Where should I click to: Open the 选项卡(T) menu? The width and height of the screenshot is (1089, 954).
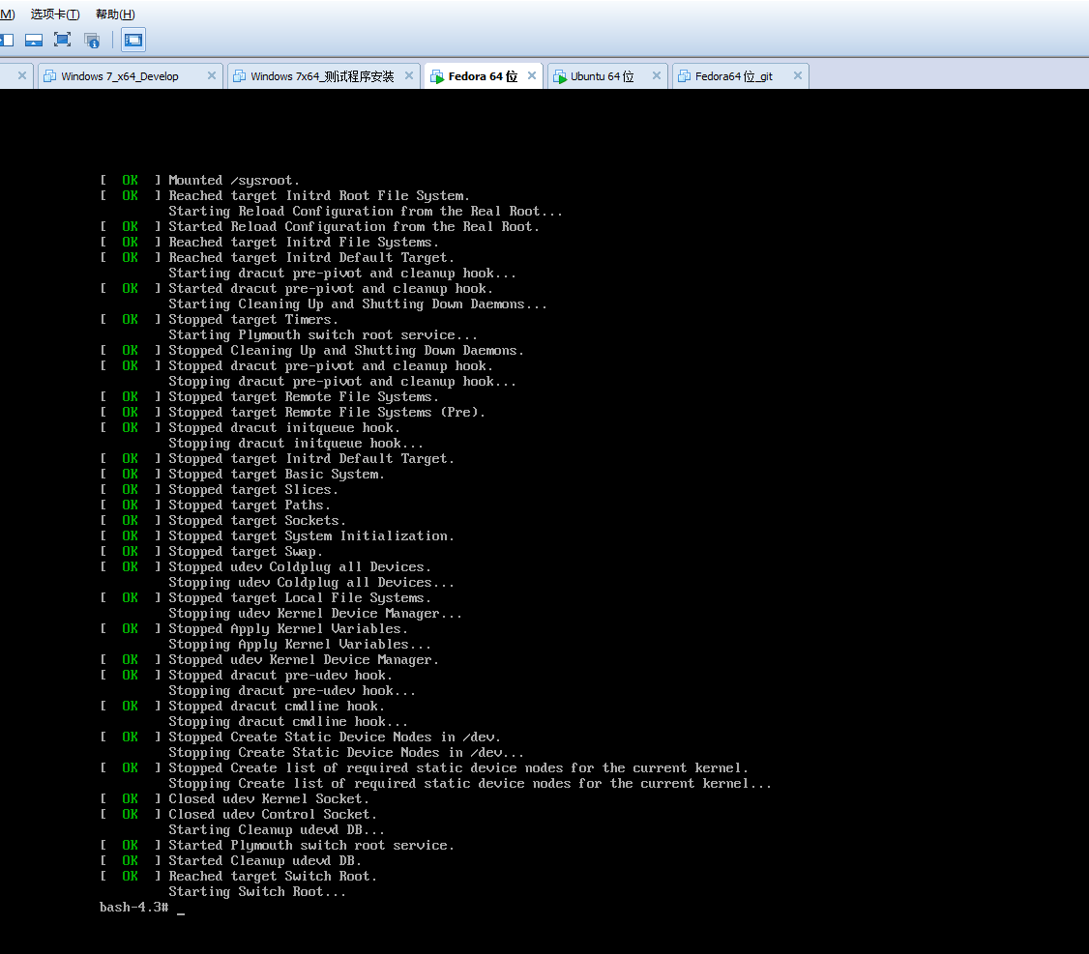pos(54,14)
